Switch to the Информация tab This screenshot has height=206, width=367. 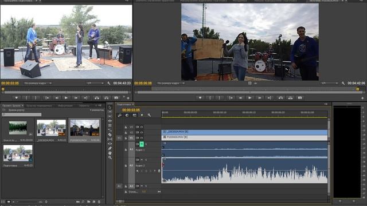65,106
